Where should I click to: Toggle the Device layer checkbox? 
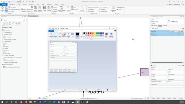tap(4, 46)
